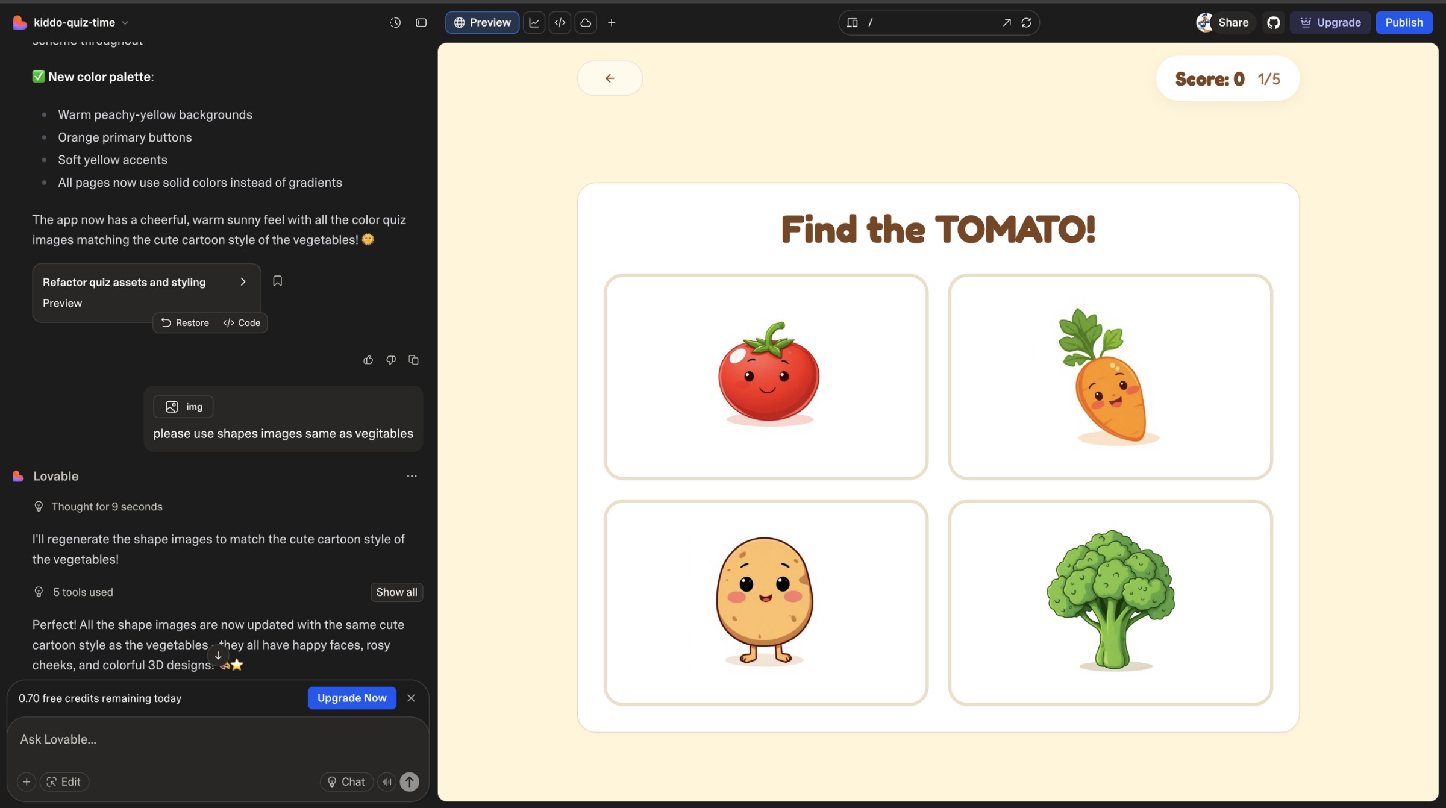Click the Upgrade button in header
Screen dimensions: 1446x808
tap(1330, 22)
